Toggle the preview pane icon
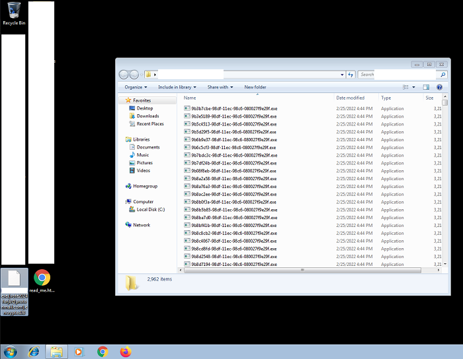The image size is (463, 359). 426,87
